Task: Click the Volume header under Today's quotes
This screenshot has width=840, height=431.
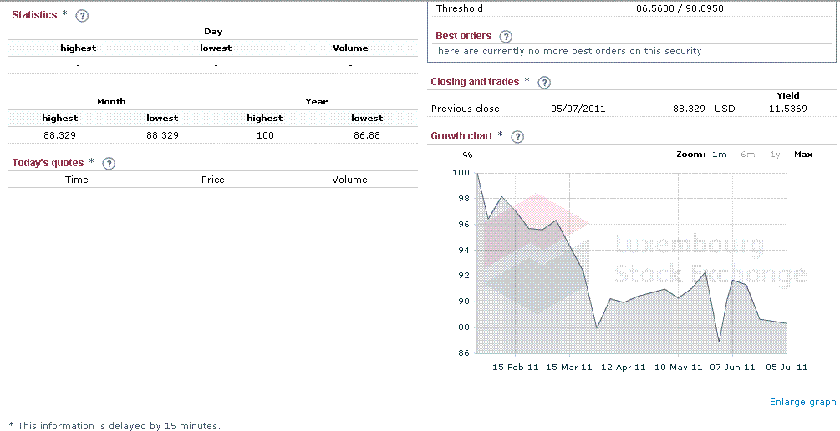Action: [x=349, y=180]
